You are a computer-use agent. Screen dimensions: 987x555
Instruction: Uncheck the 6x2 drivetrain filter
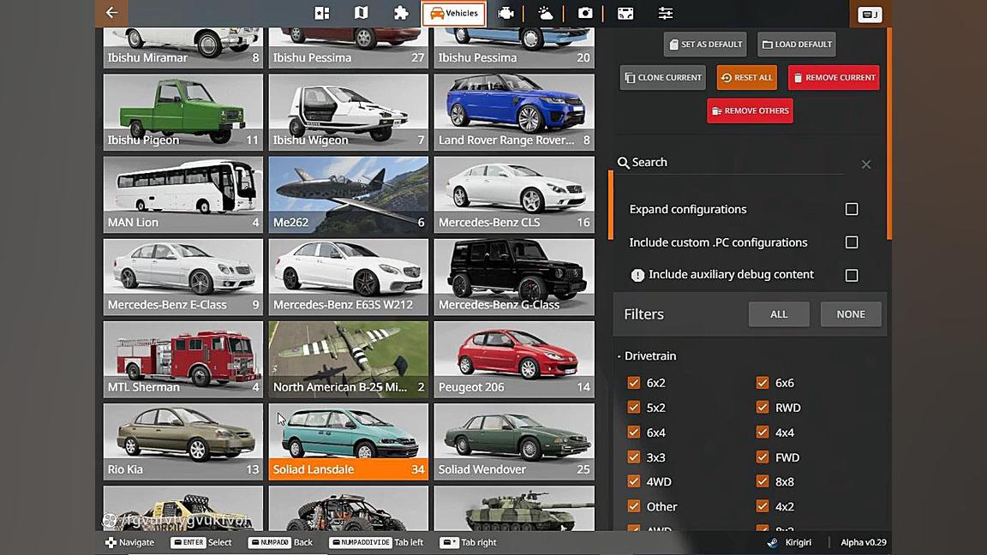point(634,383)
